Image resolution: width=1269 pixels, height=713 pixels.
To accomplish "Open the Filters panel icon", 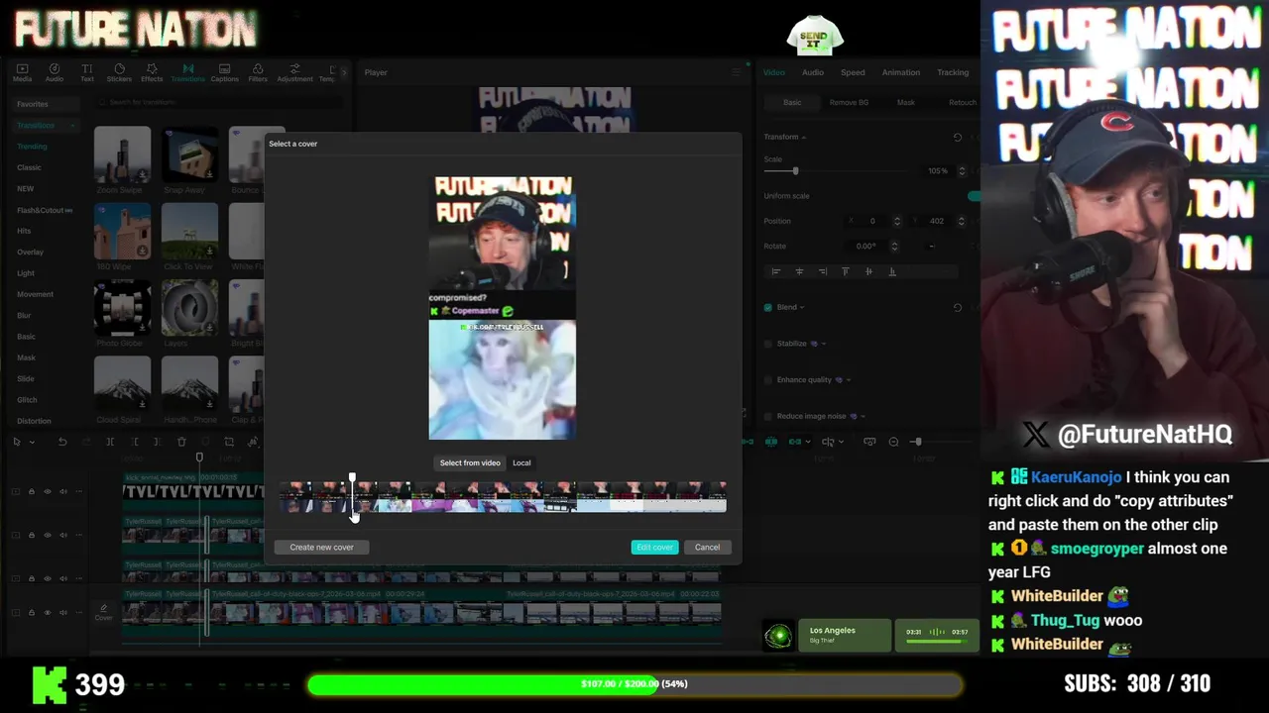I will pos(258,72).
